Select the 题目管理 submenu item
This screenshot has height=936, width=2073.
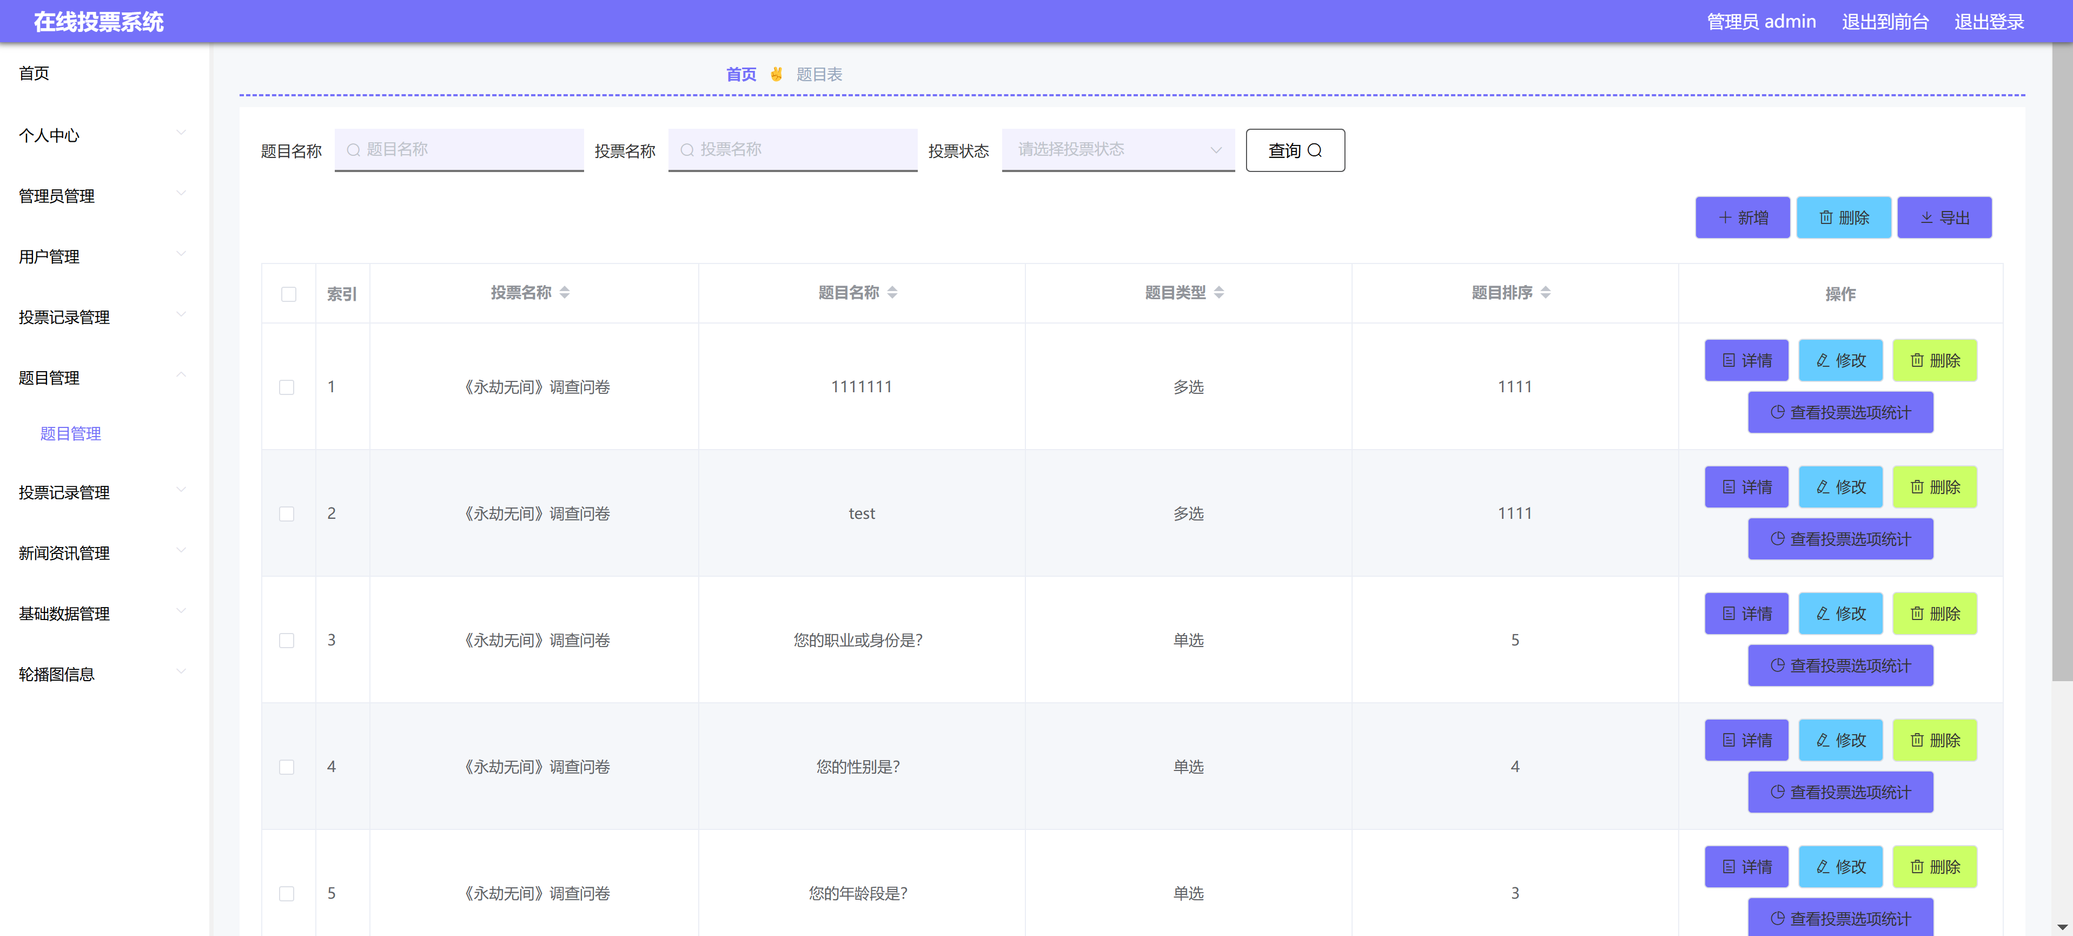(x=71, y=434)
